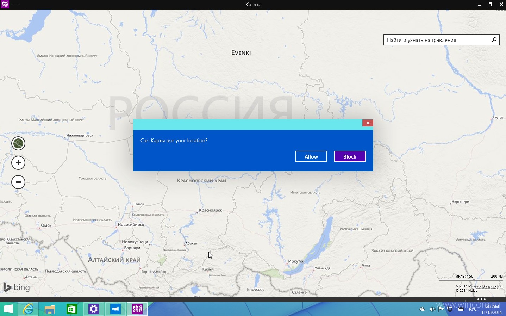Click the search magnifier icon
The height and width of the screenshot is (316, 506).
click(x=494, y=40)
